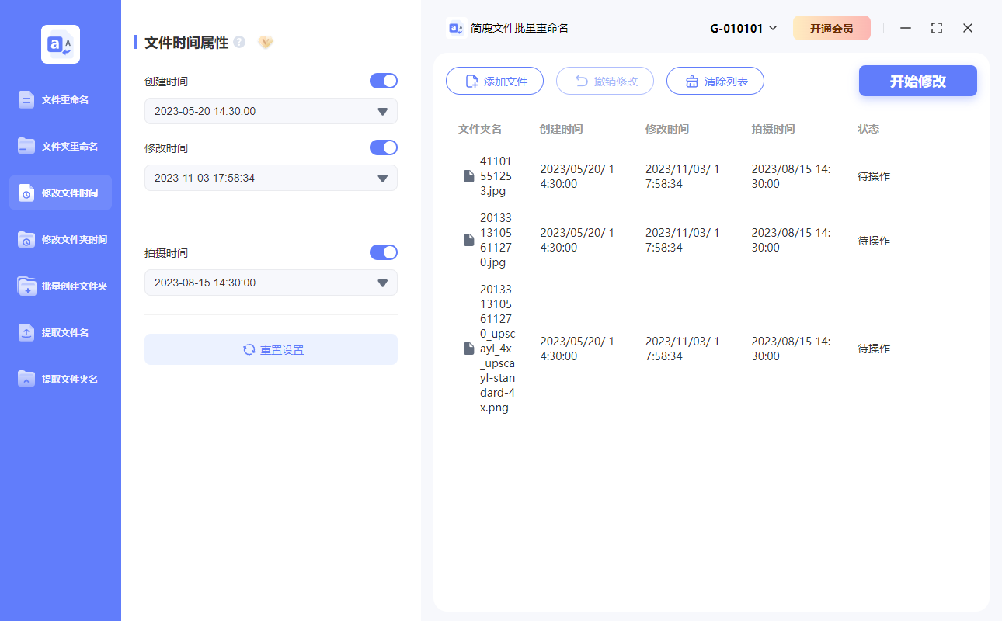The width and height of the screenshot is (1002, 621).
Task: Switch to the 修改文件时间 section
Action: [x=60, y=193]
